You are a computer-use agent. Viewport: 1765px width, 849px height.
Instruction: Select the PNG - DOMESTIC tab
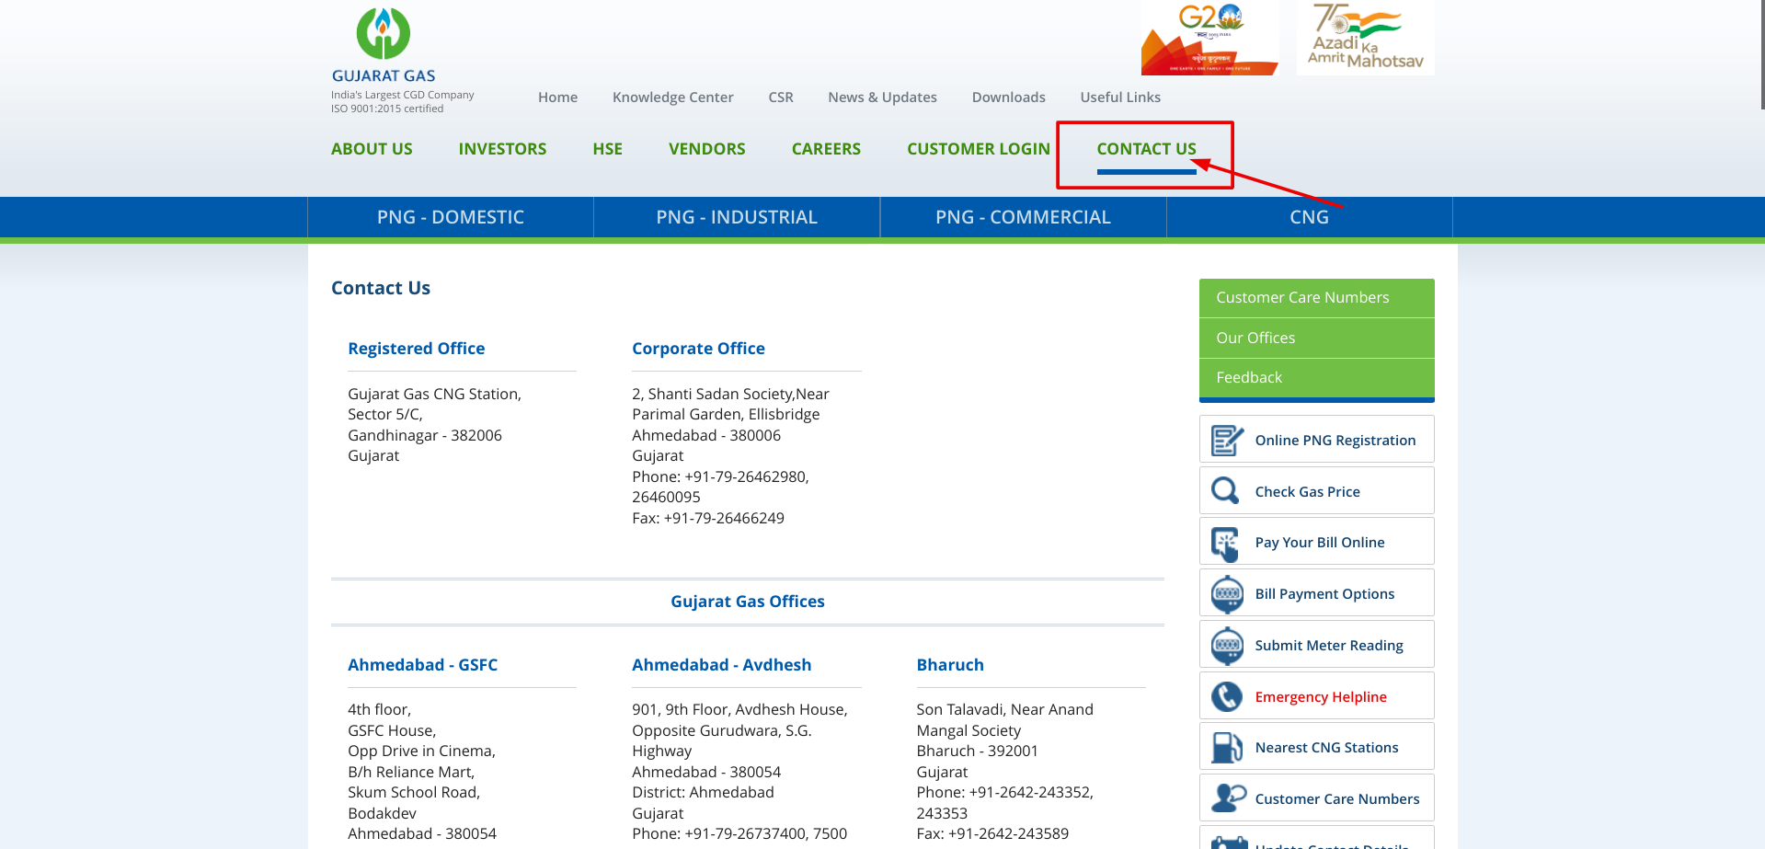(x=451, y=217)
